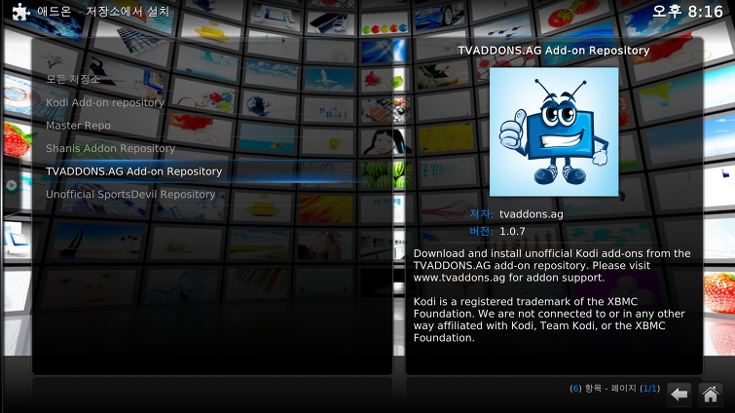The height and width of the screenshot is (413, 735).
Task: Click the back arrow button
Action: pos(680,394)
